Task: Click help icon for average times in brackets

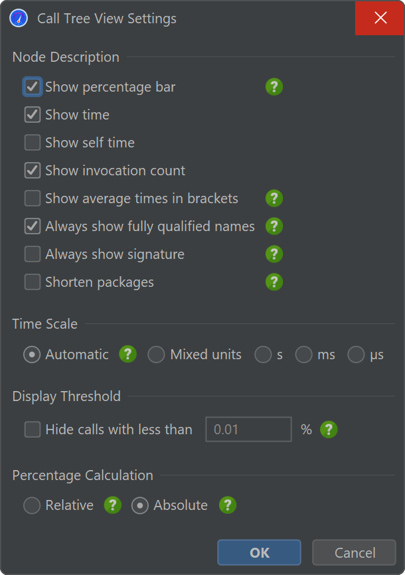Action: [274, 199]
